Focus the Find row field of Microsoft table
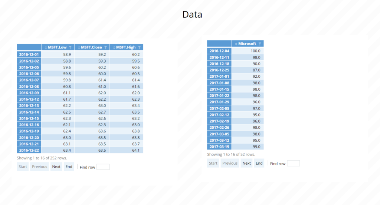The height and width of the screenshot is (205, 380). tap(293, 164)
